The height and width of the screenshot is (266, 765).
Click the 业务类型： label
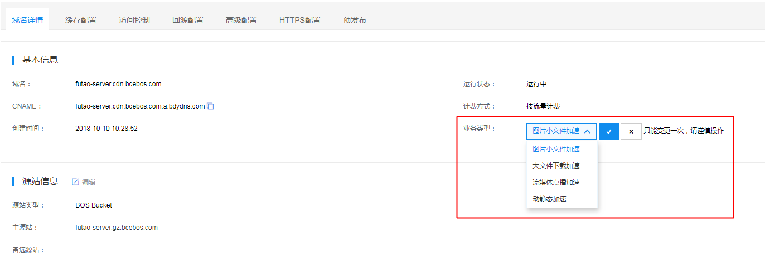(x=479, y=129)
